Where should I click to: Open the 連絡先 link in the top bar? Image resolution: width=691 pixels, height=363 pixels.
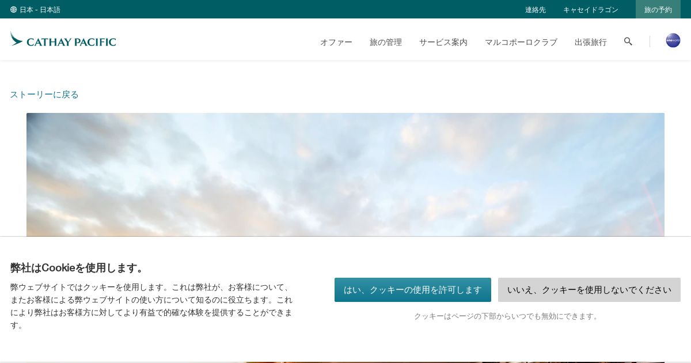pos(536,10)
